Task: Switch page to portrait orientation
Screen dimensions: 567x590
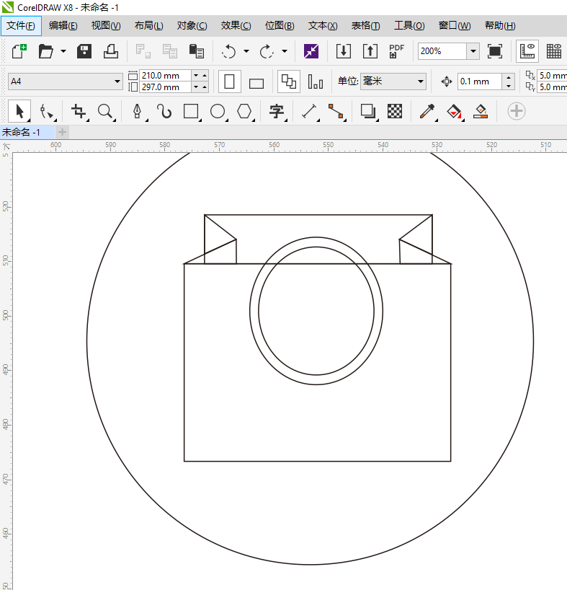Action: click(x=230, y=82)
